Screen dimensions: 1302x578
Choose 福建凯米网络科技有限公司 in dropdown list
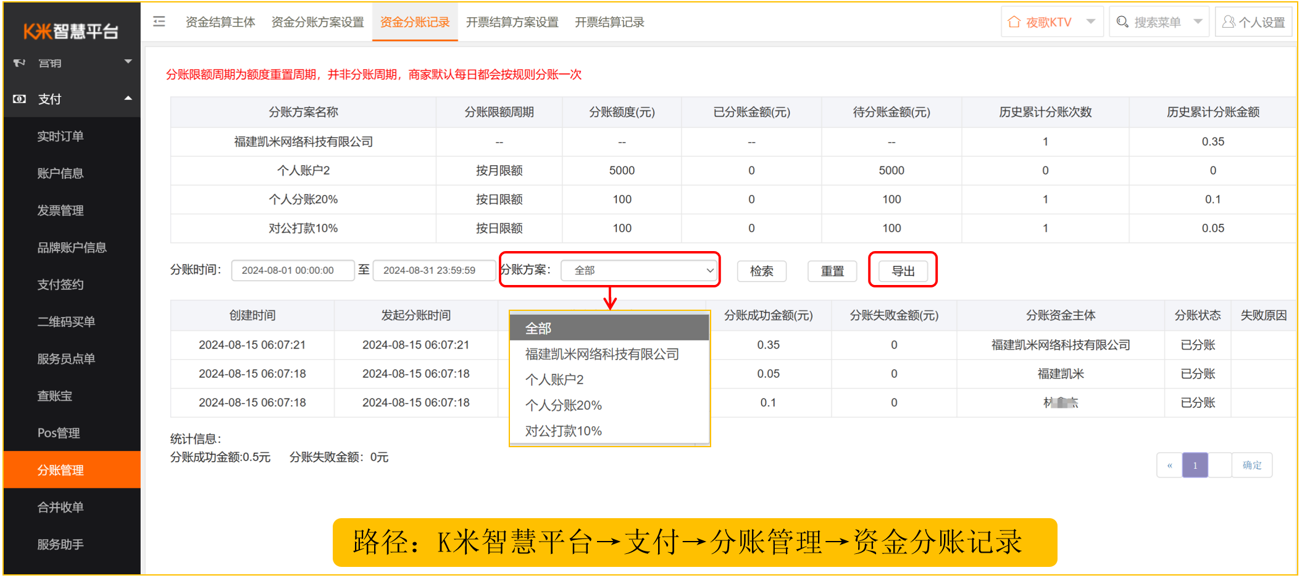pyautogui.click(x=609, y=354)
